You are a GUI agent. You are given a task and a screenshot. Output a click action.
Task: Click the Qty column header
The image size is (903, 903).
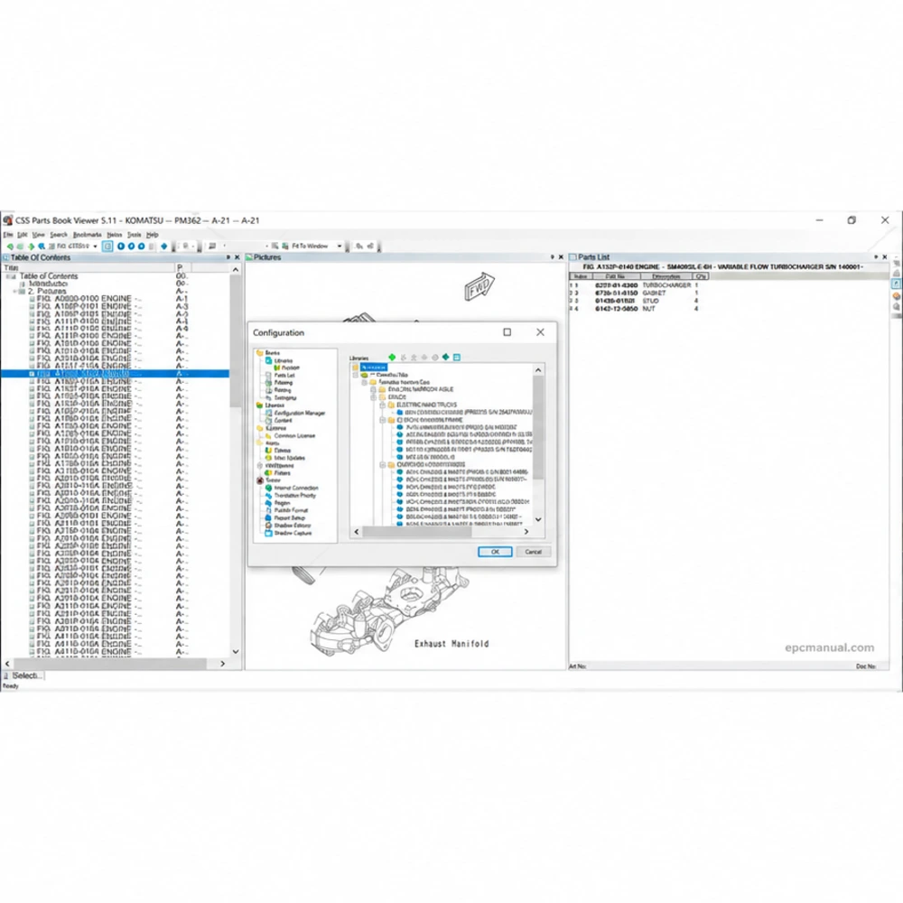701,276
